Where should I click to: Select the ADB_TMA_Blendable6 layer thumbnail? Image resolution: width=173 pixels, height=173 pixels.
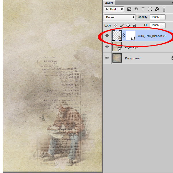(117, 35)
